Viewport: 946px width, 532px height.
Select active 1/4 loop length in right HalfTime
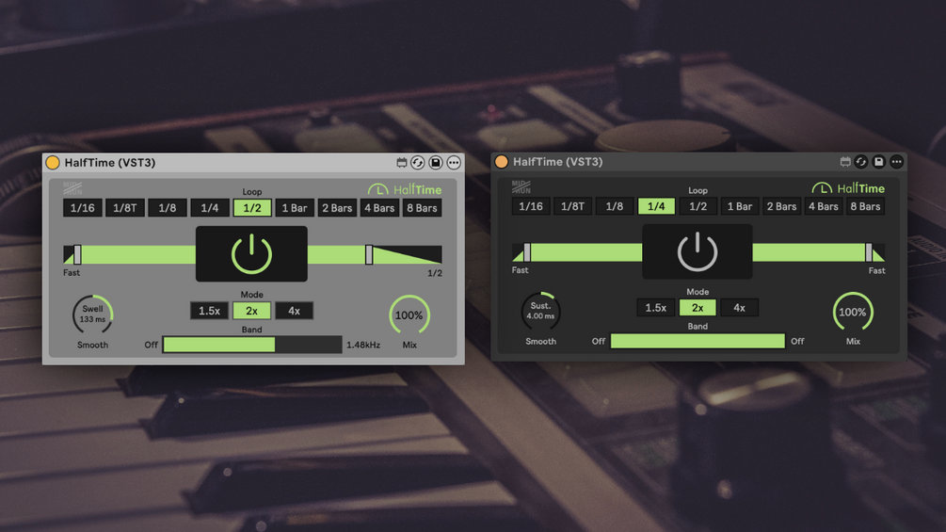click(x=656, y=206)
